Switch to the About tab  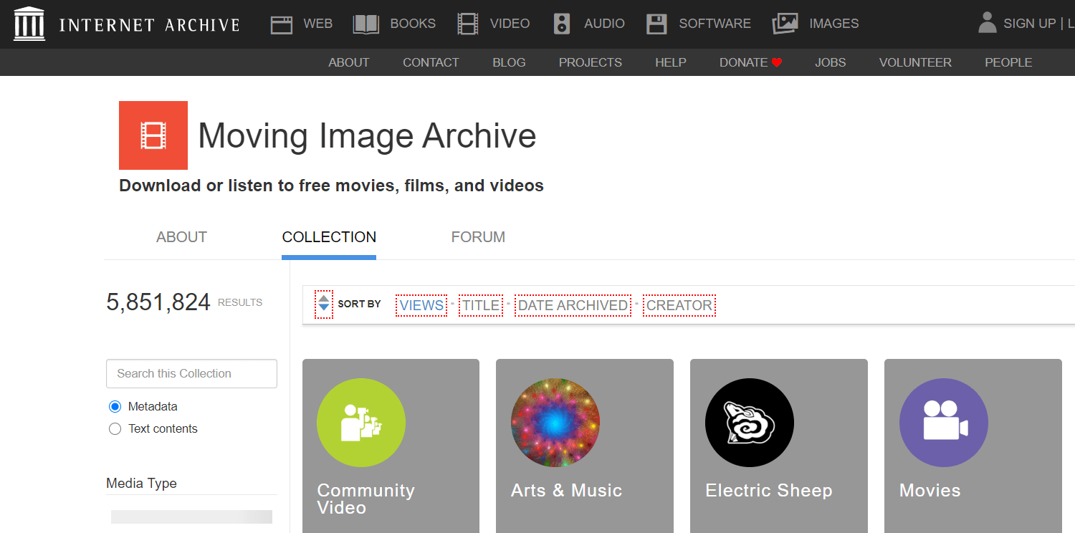coord(181,237)
